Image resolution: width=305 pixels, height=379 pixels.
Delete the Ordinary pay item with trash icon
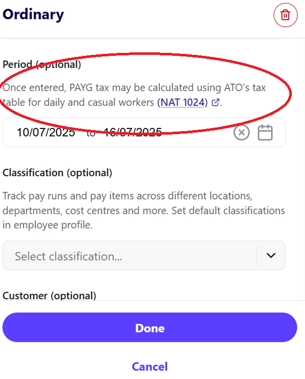click(285, 15)
